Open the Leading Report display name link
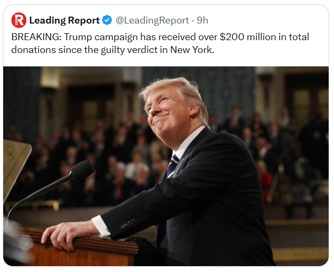334x272 pixels. point(64,20)
